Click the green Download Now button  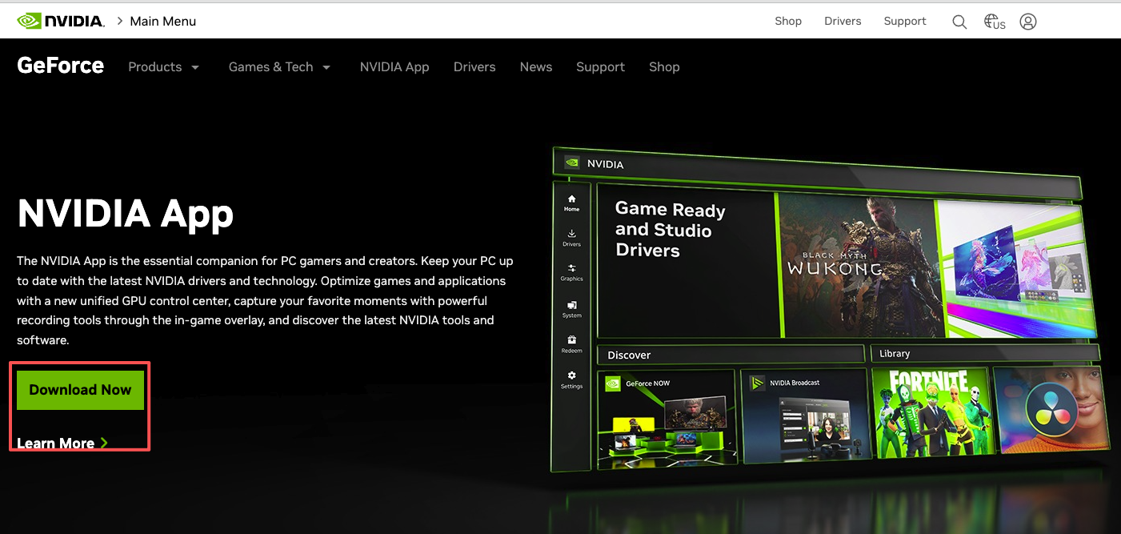click(x=80, y=390)
